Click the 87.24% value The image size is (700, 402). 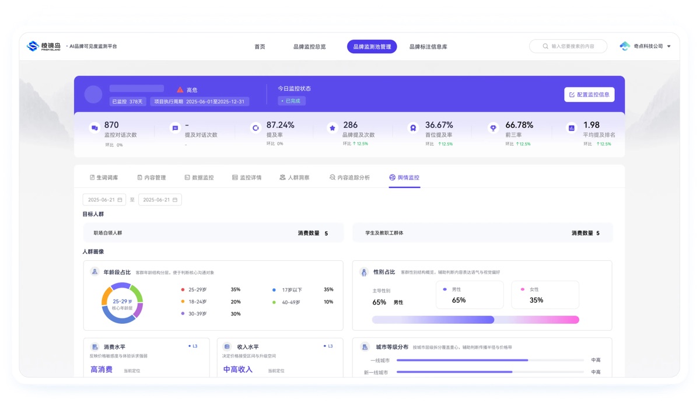tap(281, 125)
